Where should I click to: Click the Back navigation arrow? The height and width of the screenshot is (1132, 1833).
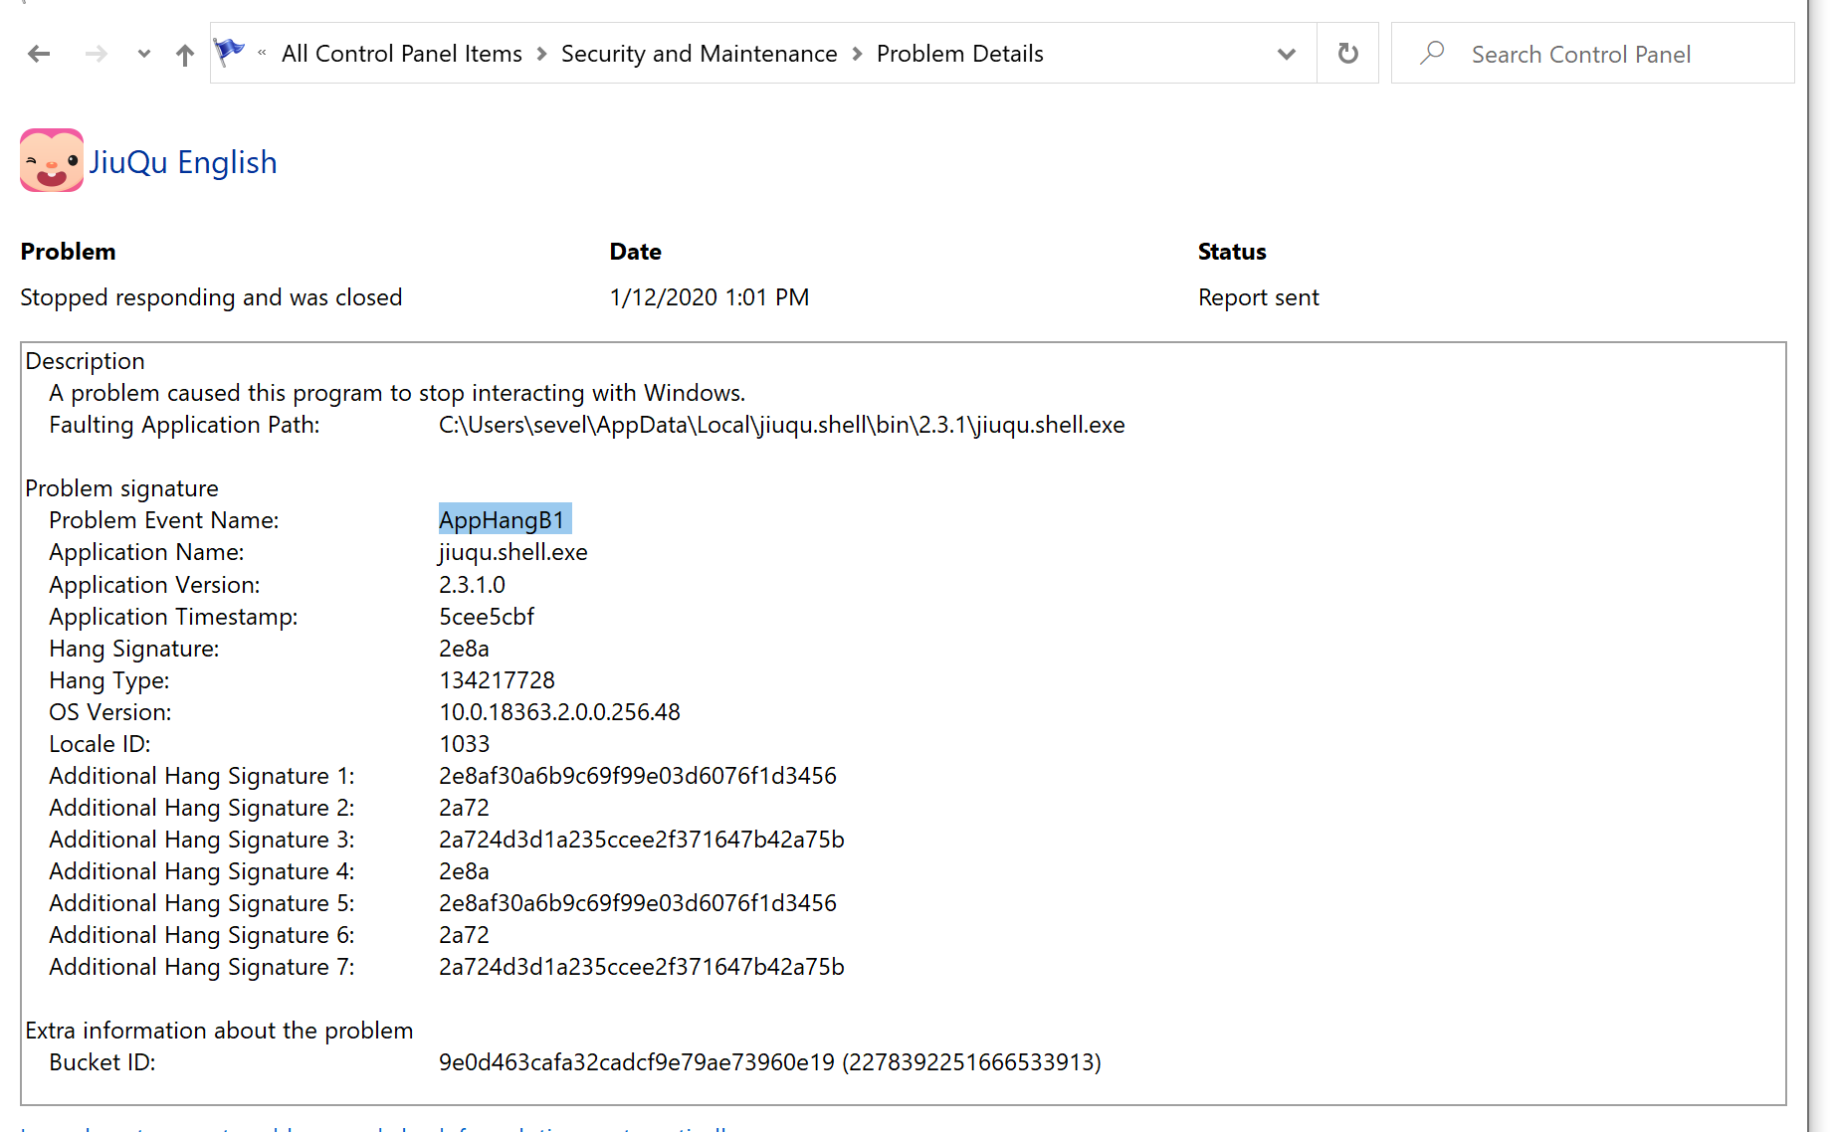pyautogui.click(x=39, y=54)
